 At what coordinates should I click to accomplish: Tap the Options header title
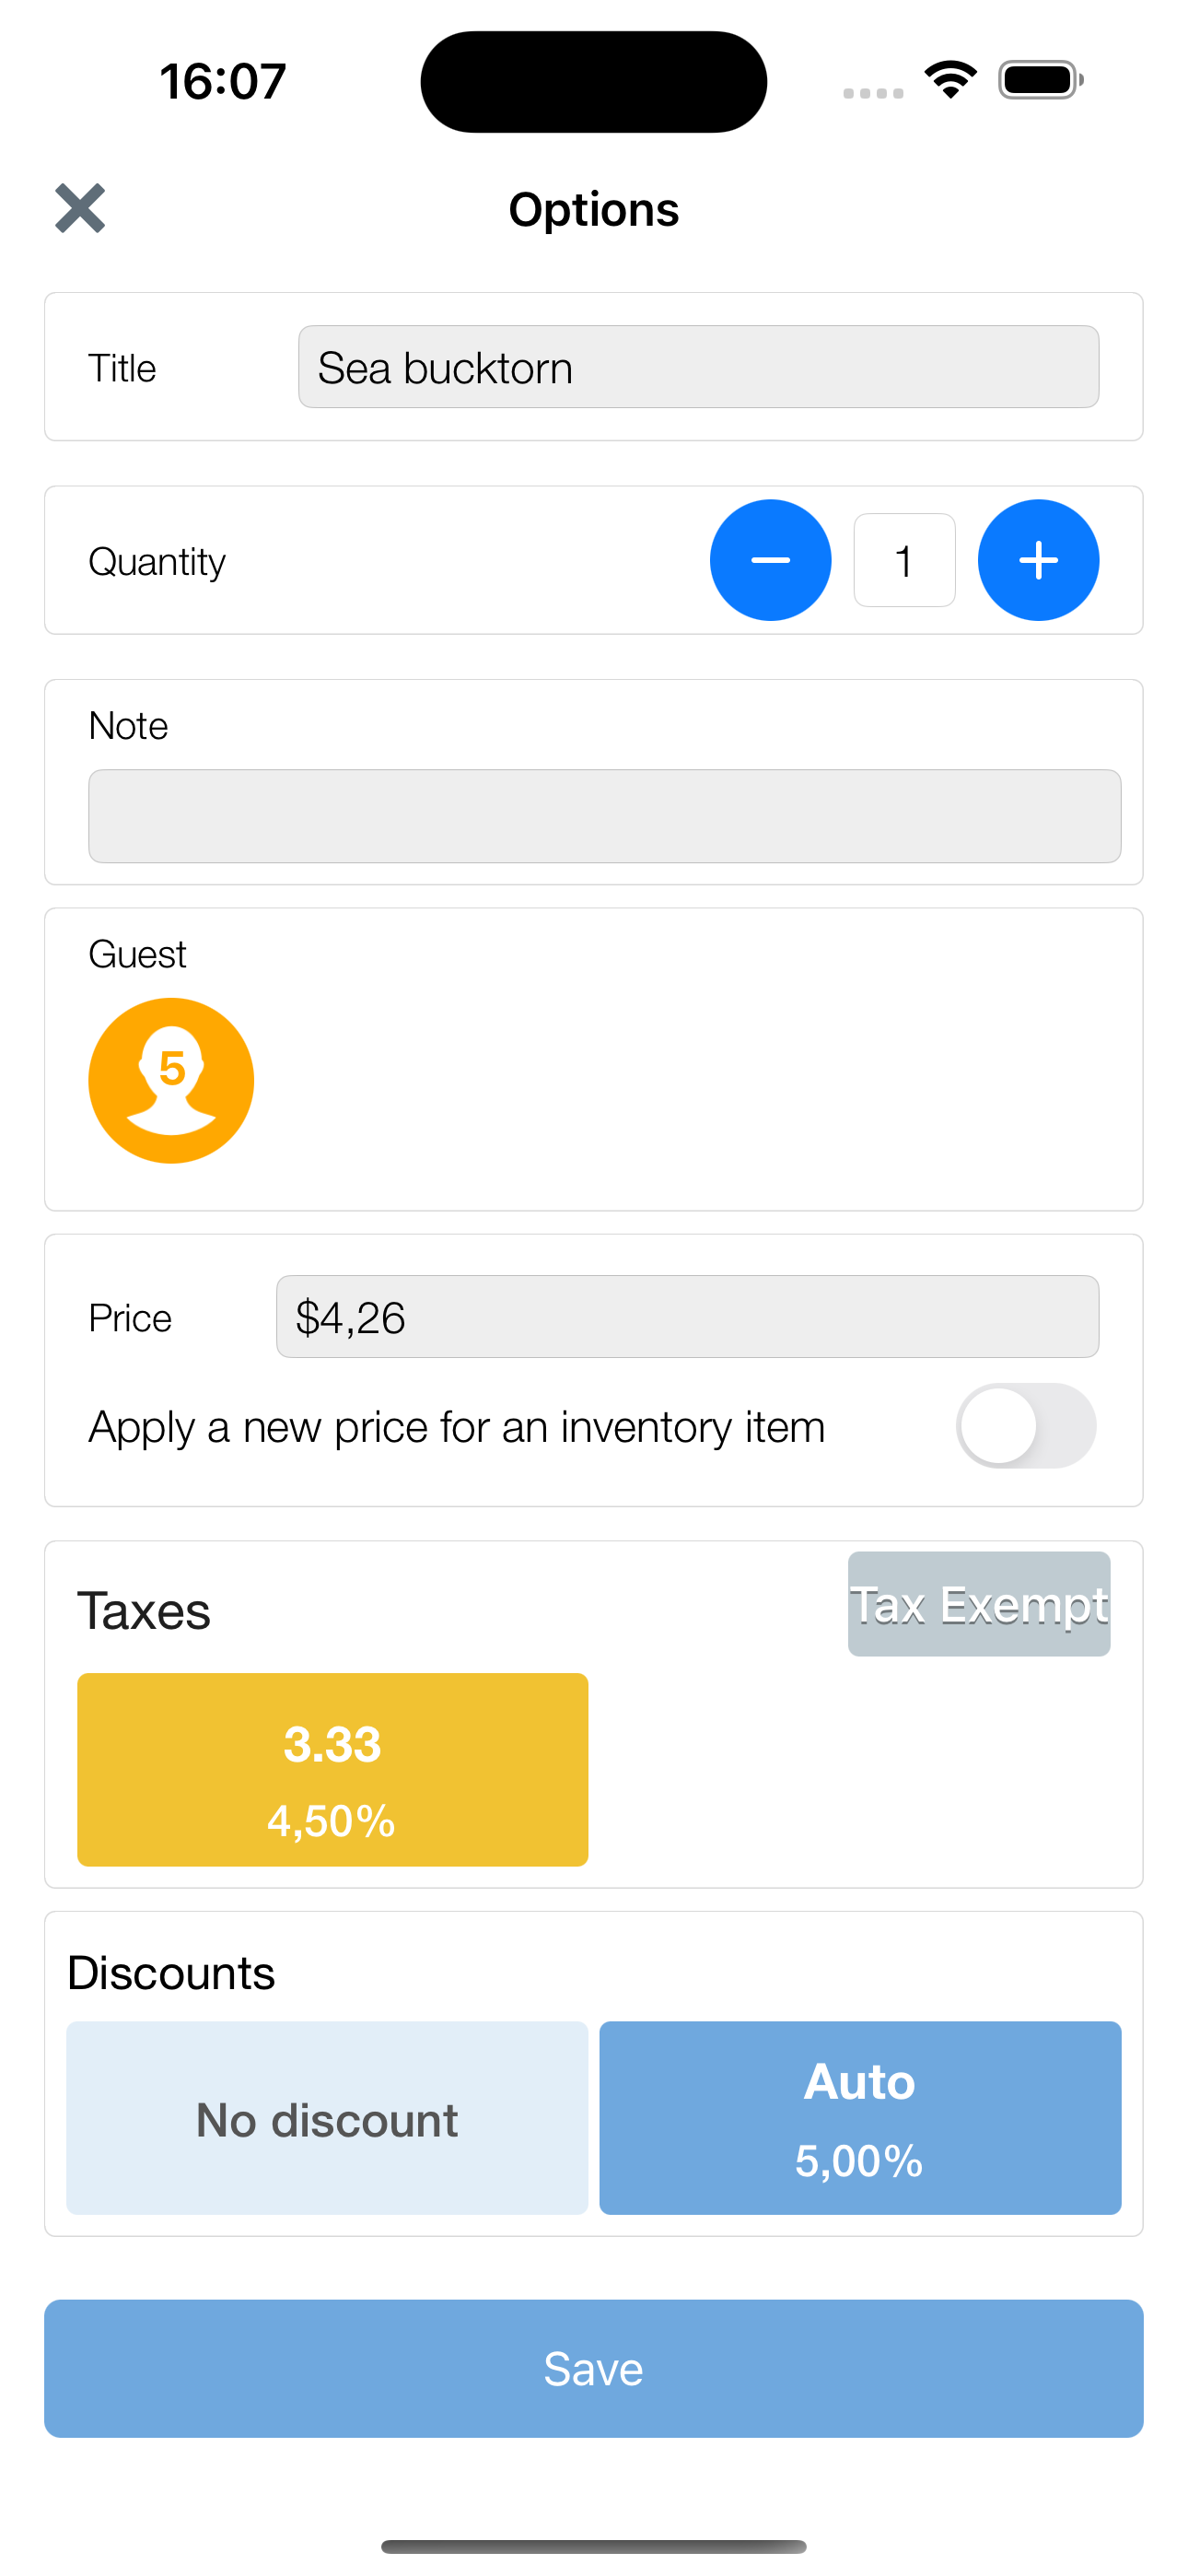click(x=594, y=210)
